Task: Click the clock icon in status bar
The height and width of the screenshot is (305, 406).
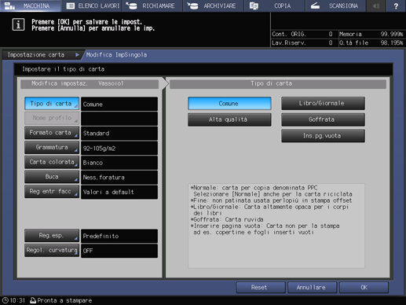Action: click(x=5, y=300)
